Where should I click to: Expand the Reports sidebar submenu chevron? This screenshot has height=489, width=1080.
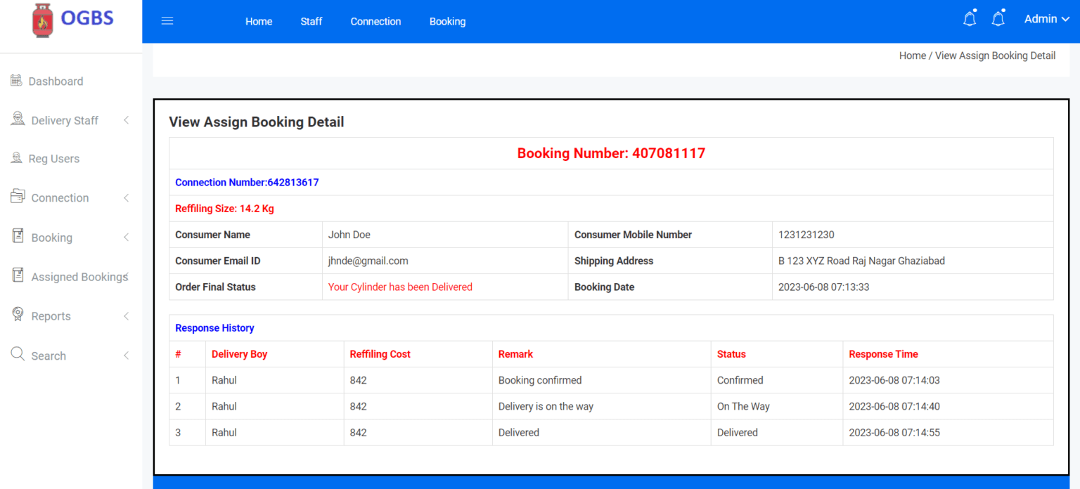pos(127,316)
